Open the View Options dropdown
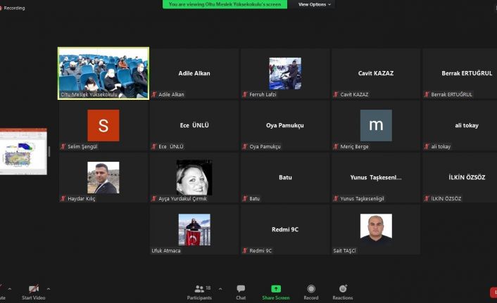This screenshot has width=497, height=303. click(x=314, y=4)
